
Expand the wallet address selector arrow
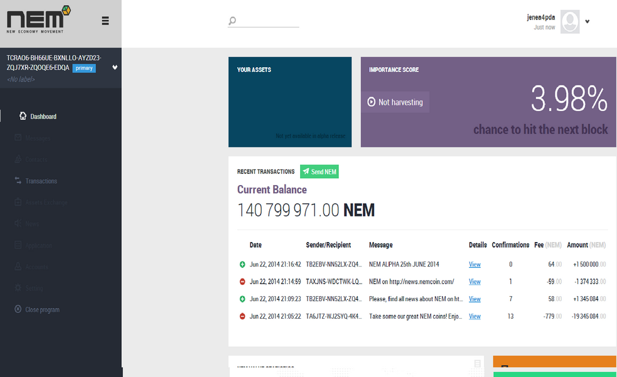click(115, 67)
